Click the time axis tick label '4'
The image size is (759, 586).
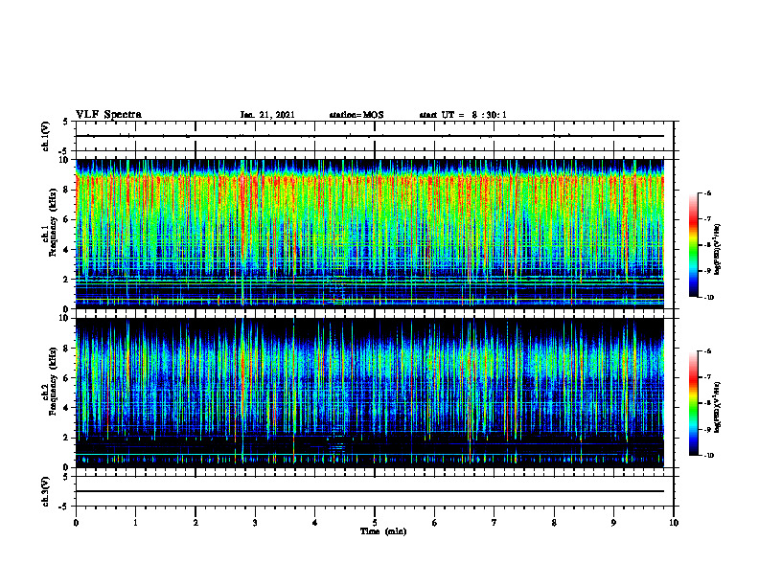[x=315, y=523]
